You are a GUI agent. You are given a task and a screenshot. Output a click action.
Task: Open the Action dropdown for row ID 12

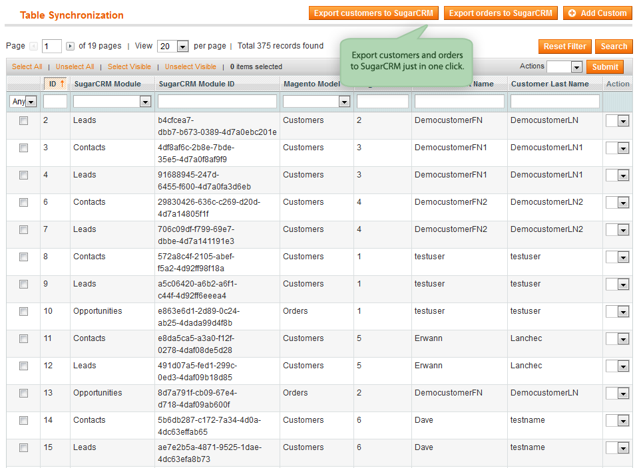(618, 366)
